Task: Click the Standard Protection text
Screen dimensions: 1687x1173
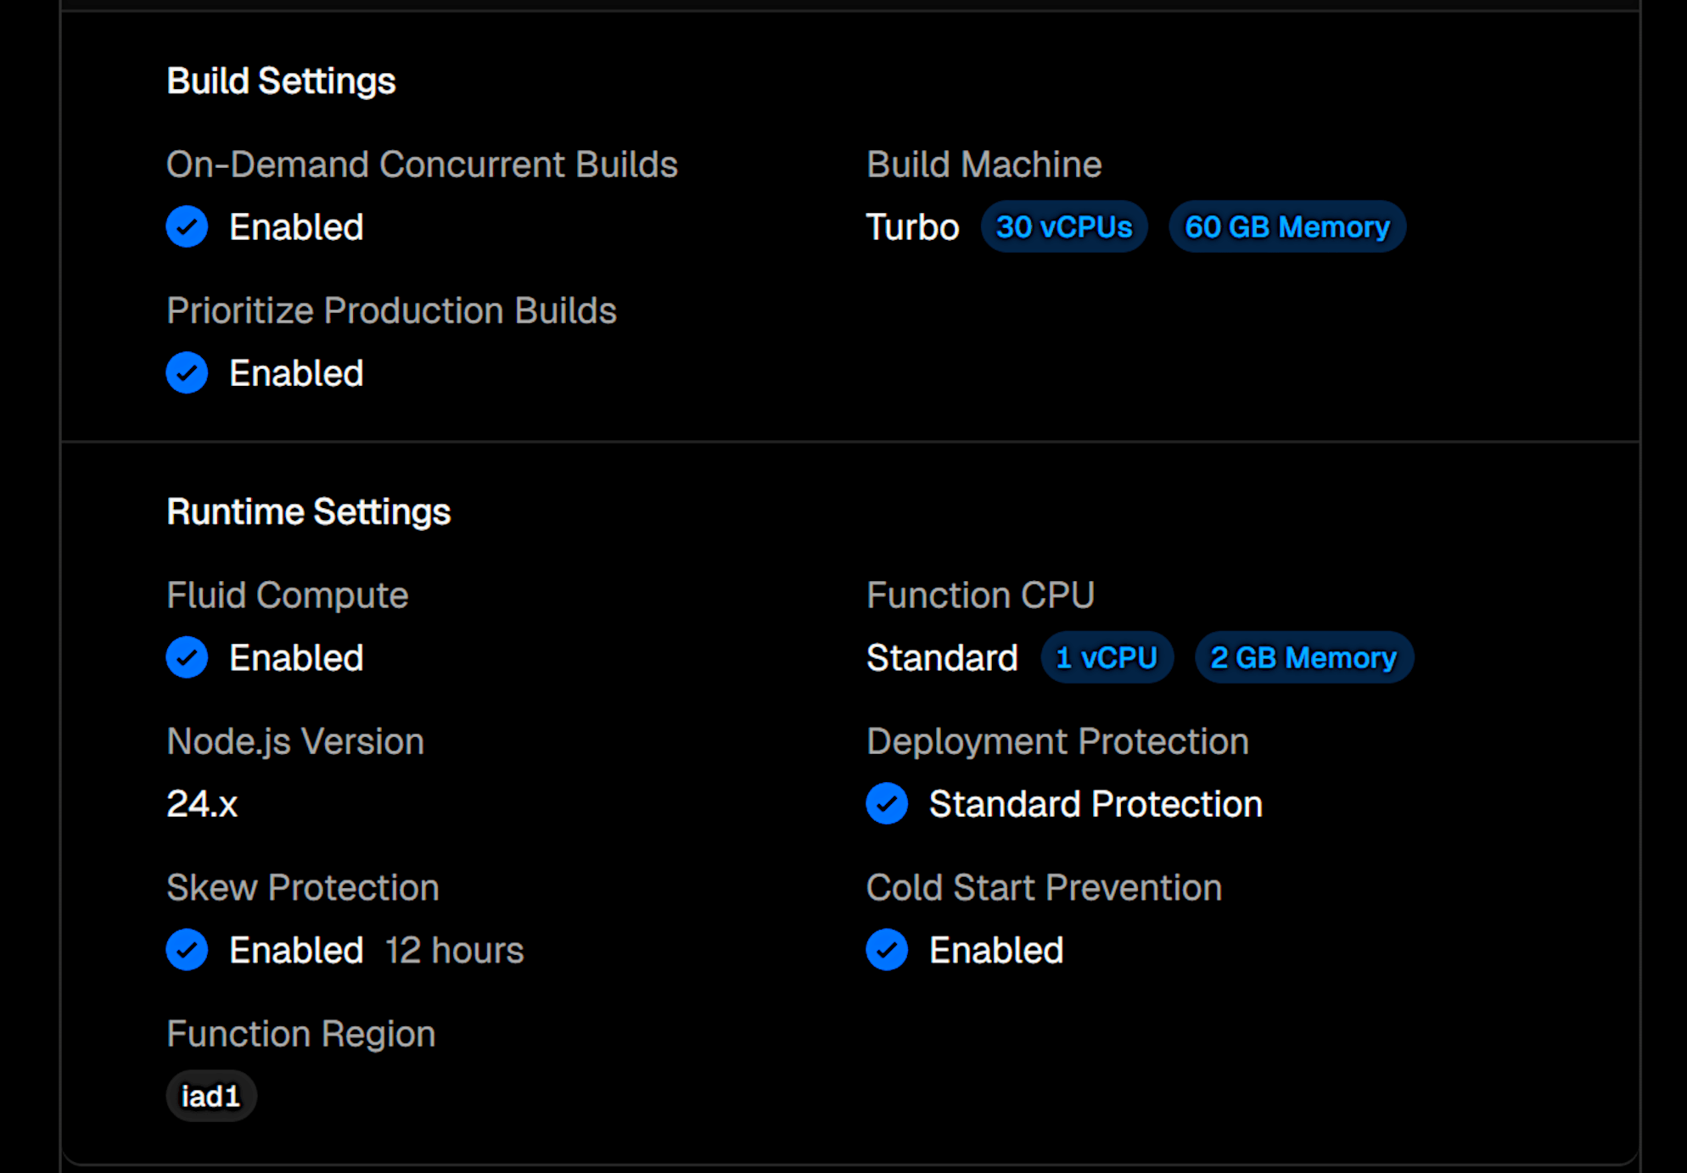Action: click(1096, 804)
